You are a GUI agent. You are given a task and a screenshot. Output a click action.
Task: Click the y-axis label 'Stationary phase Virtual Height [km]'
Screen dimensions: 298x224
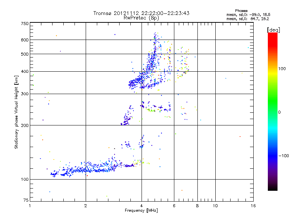(16, 112)
